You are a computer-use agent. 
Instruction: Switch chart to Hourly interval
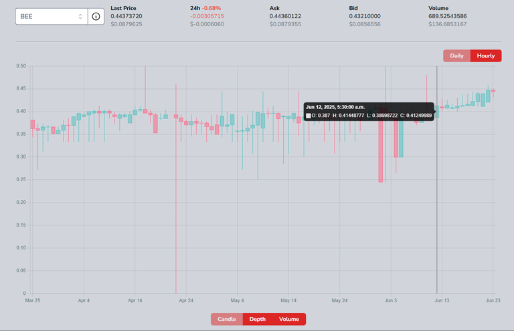(486, 56)
